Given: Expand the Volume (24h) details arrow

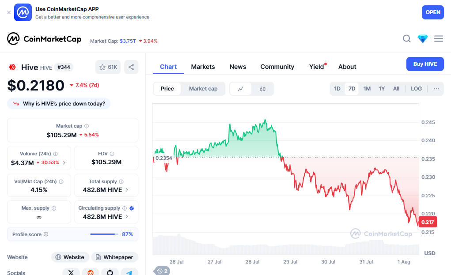Looking at the screenshot, I should pyautogui.click(x=64, y=163).
